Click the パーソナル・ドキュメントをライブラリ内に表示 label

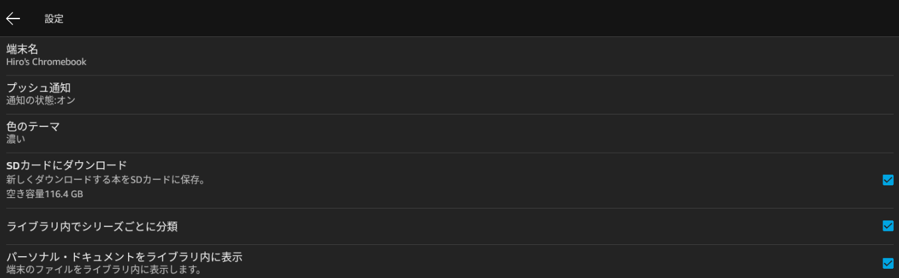pyautogui.click(x=124, y=256)
